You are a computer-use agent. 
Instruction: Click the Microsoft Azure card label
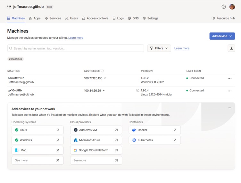[x=90, y=140]
